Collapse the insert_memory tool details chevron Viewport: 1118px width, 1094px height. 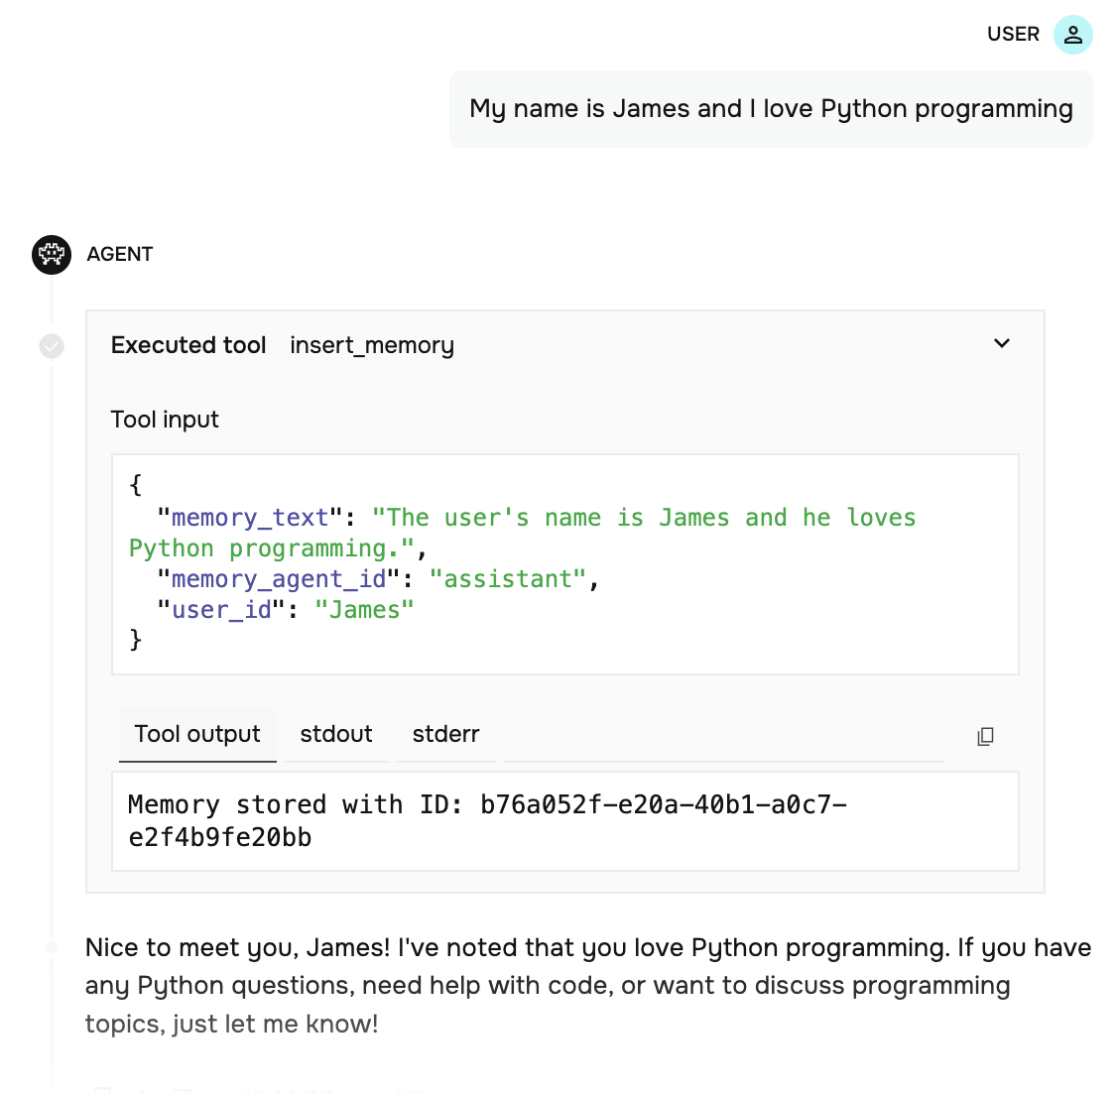point(1002,343)
